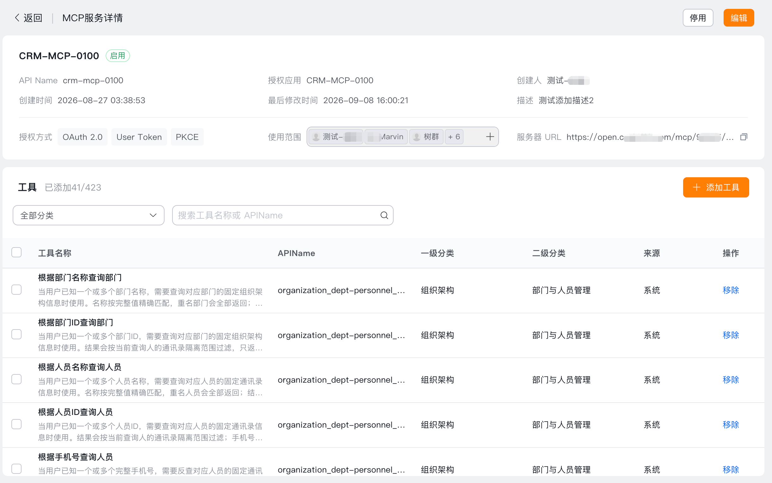
Task: Click the 一级分类 column header
Action: [437, 253]
